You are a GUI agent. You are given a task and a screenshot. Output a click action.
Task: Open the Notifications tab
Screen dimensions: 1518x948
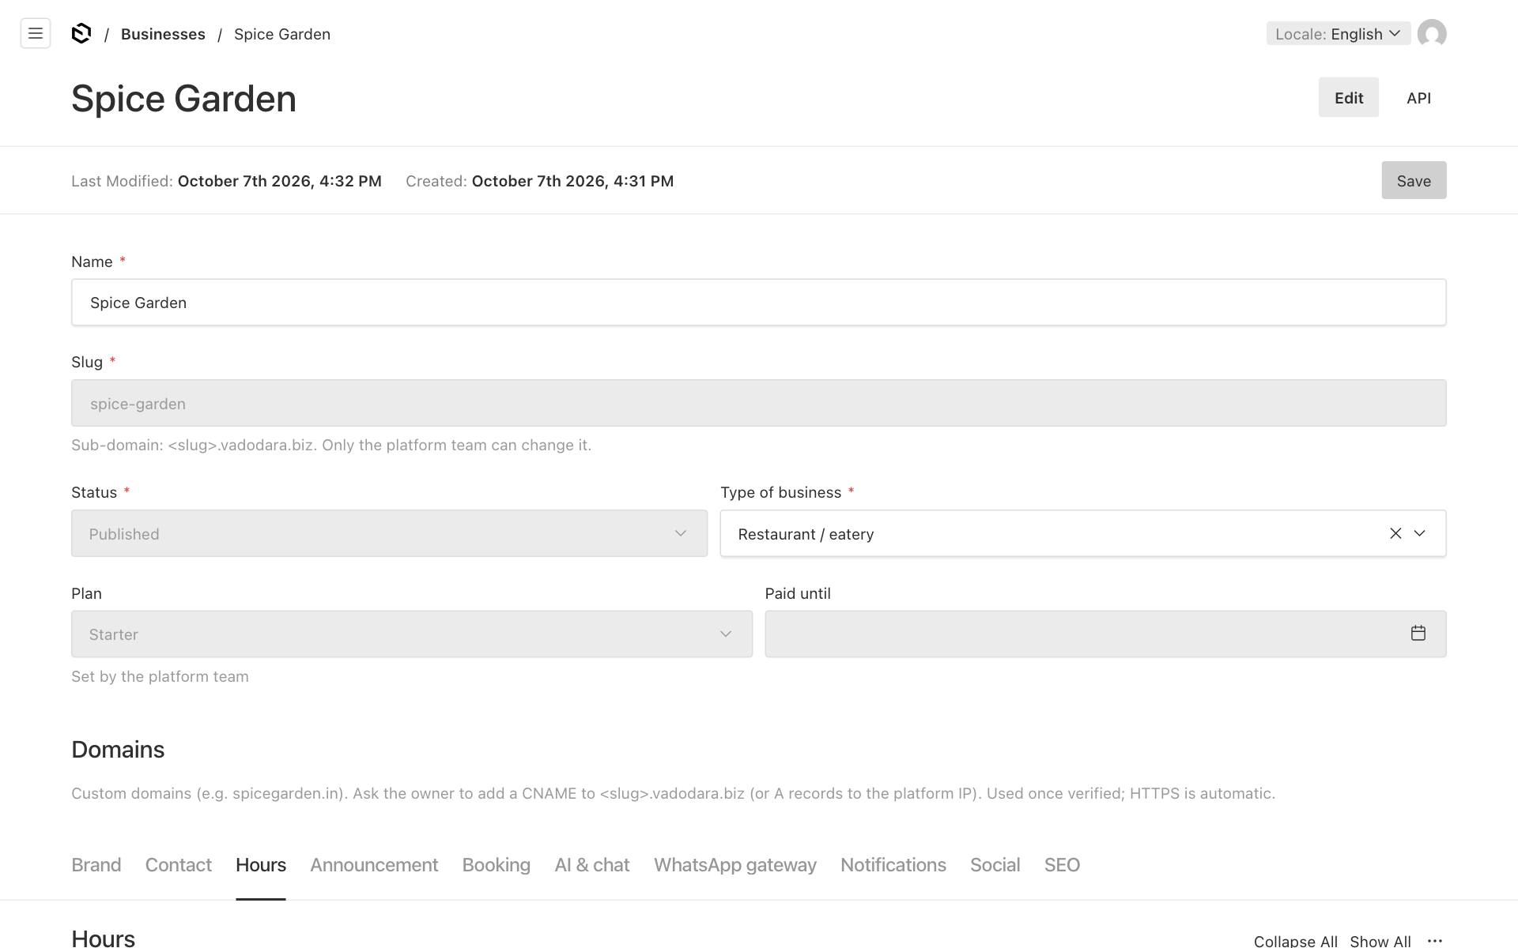pos(893,865)
